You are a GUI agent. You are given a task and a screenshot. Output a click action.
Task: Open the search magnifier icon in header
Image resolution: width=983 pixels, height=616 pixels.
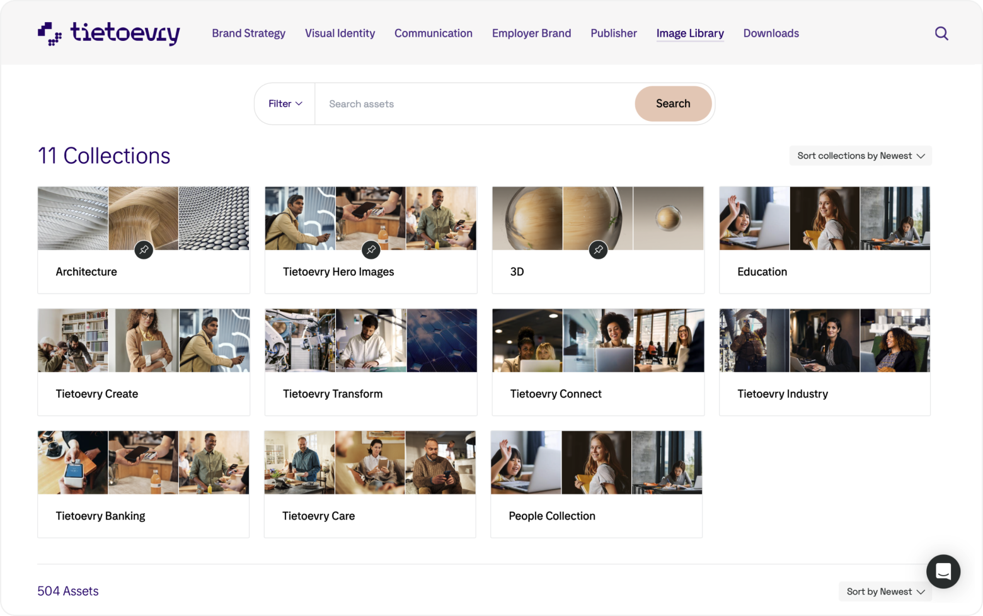[x=941, y=33]
